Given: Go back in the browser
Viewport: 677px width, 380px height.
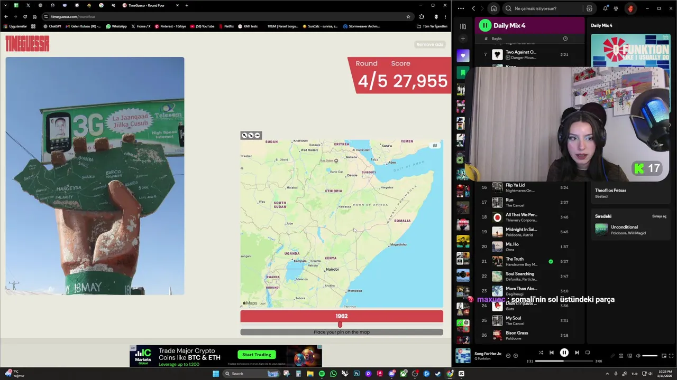Looking at the screenshot, I should pos(6,16).
